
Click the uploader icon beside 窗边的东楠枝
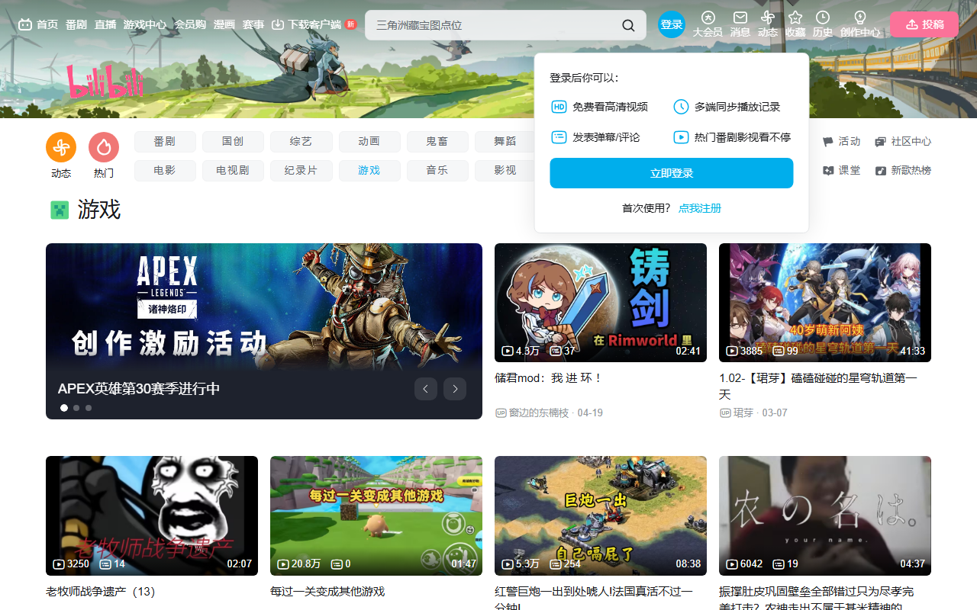[x=501, y=413]
